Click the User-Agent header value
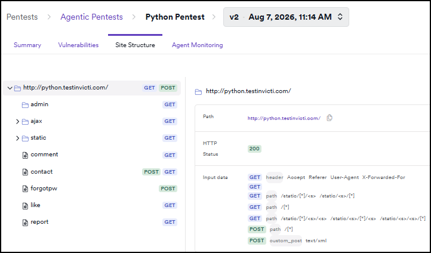 pos(344,177)
